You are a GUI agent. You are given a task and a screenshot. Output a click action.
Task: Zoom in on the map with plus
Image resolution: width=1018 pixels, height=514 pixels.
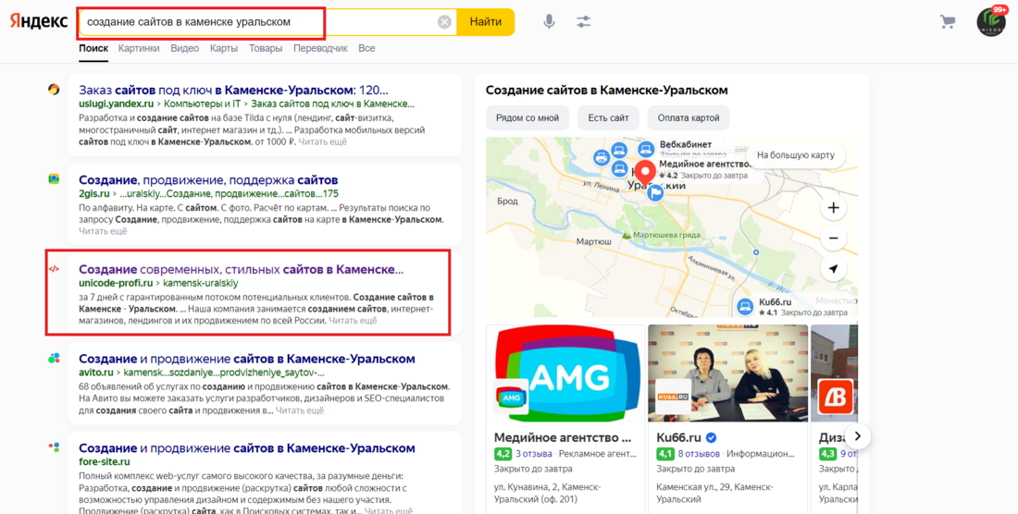coord(833,208)
